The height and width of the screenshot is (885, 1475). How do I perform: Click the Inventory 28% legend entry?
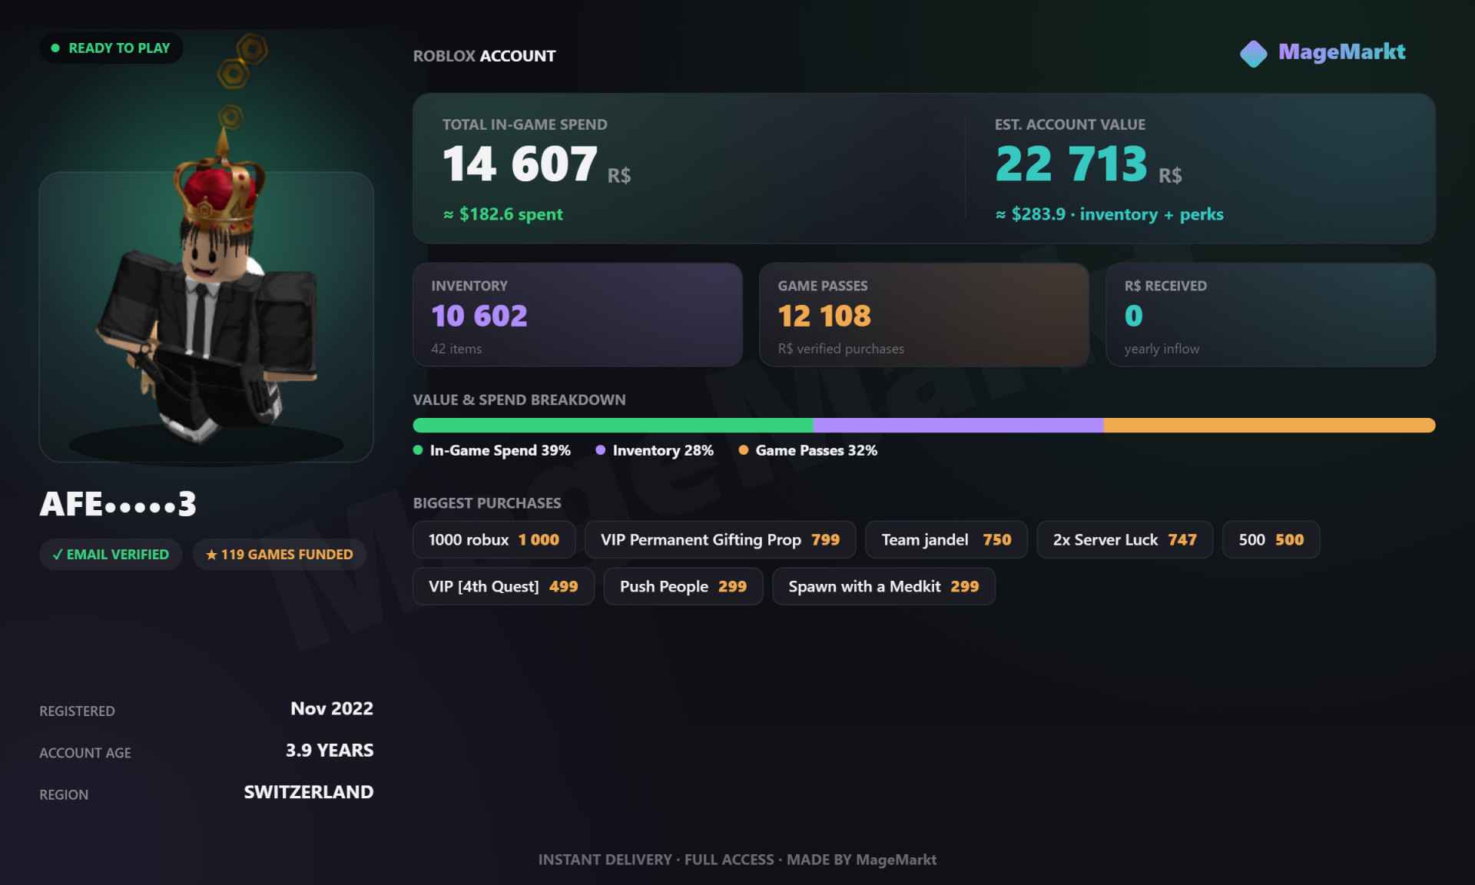655,451
